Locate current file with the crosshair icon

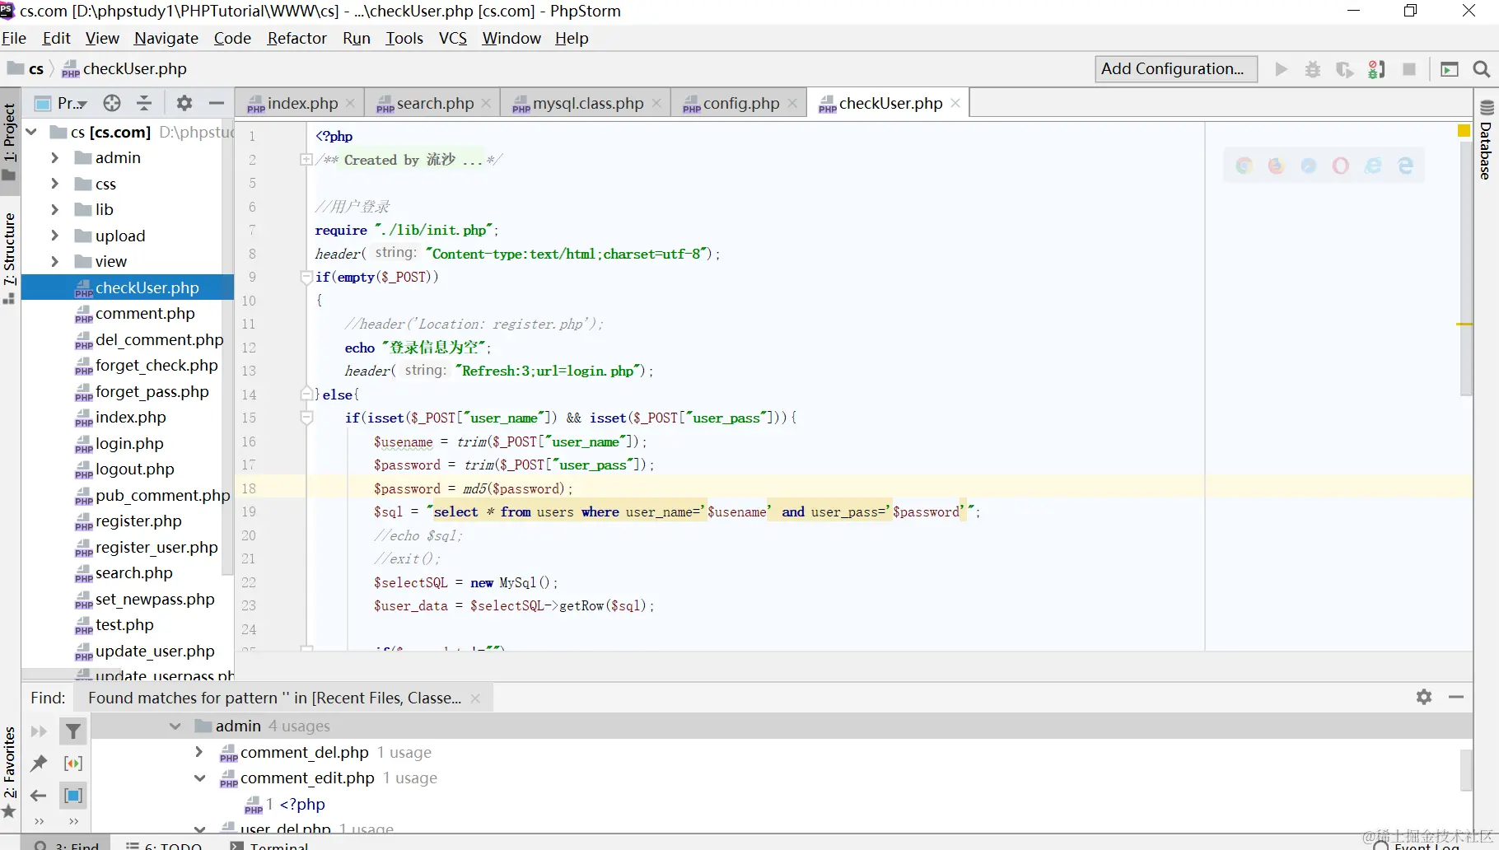tap(112, 103)
